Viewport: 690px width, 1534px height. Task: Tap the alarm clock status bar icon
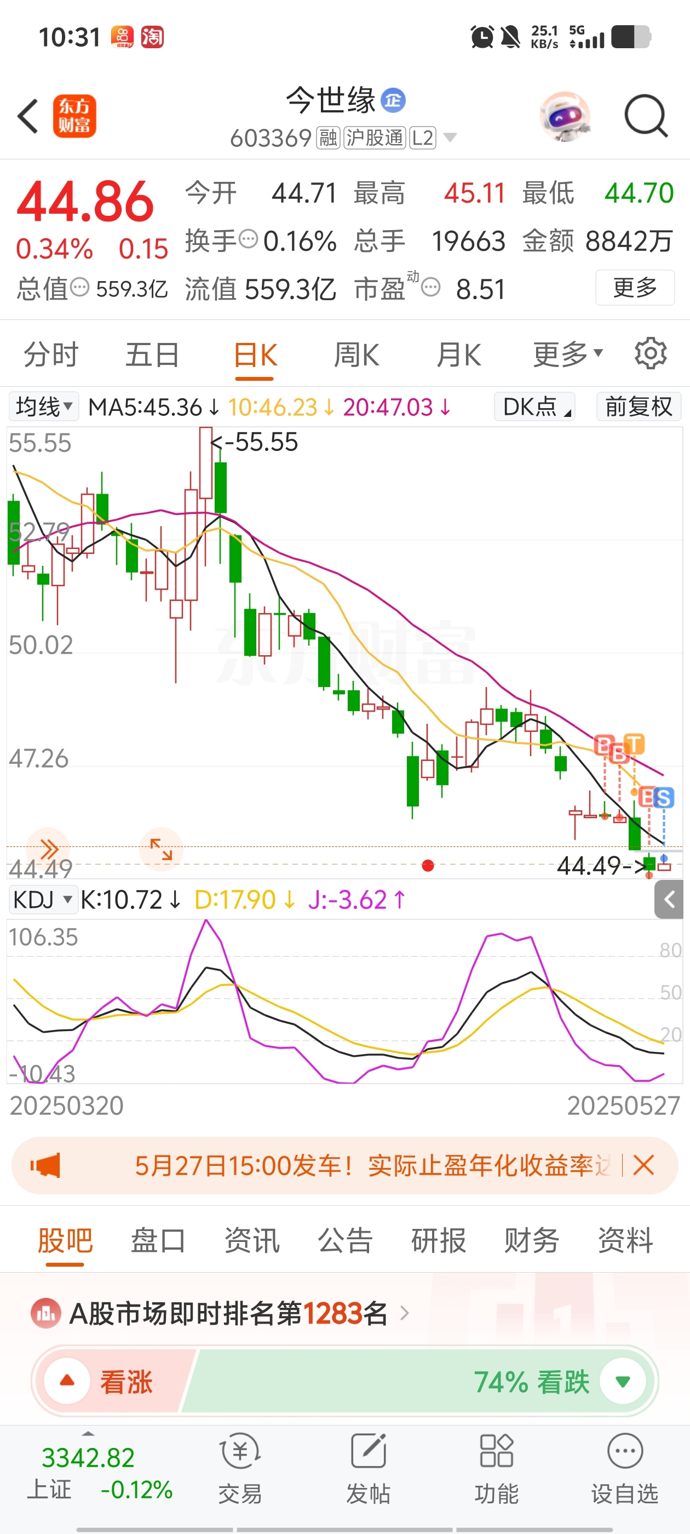tap(481, 37)
